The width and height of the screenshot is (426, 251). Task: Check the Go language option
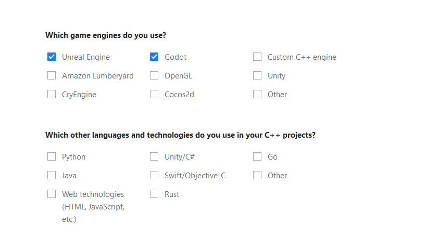coord(257,157)
